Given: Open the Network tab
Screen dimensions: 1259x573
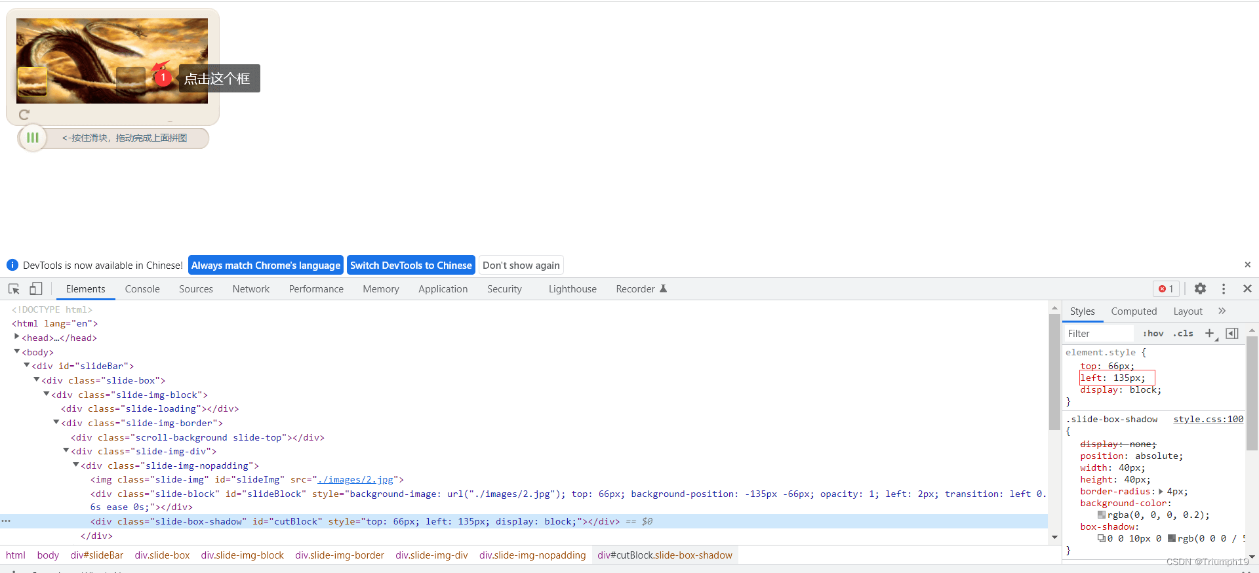Looking at the screenshot, I should pyautogui.click(x=250, y=289).
